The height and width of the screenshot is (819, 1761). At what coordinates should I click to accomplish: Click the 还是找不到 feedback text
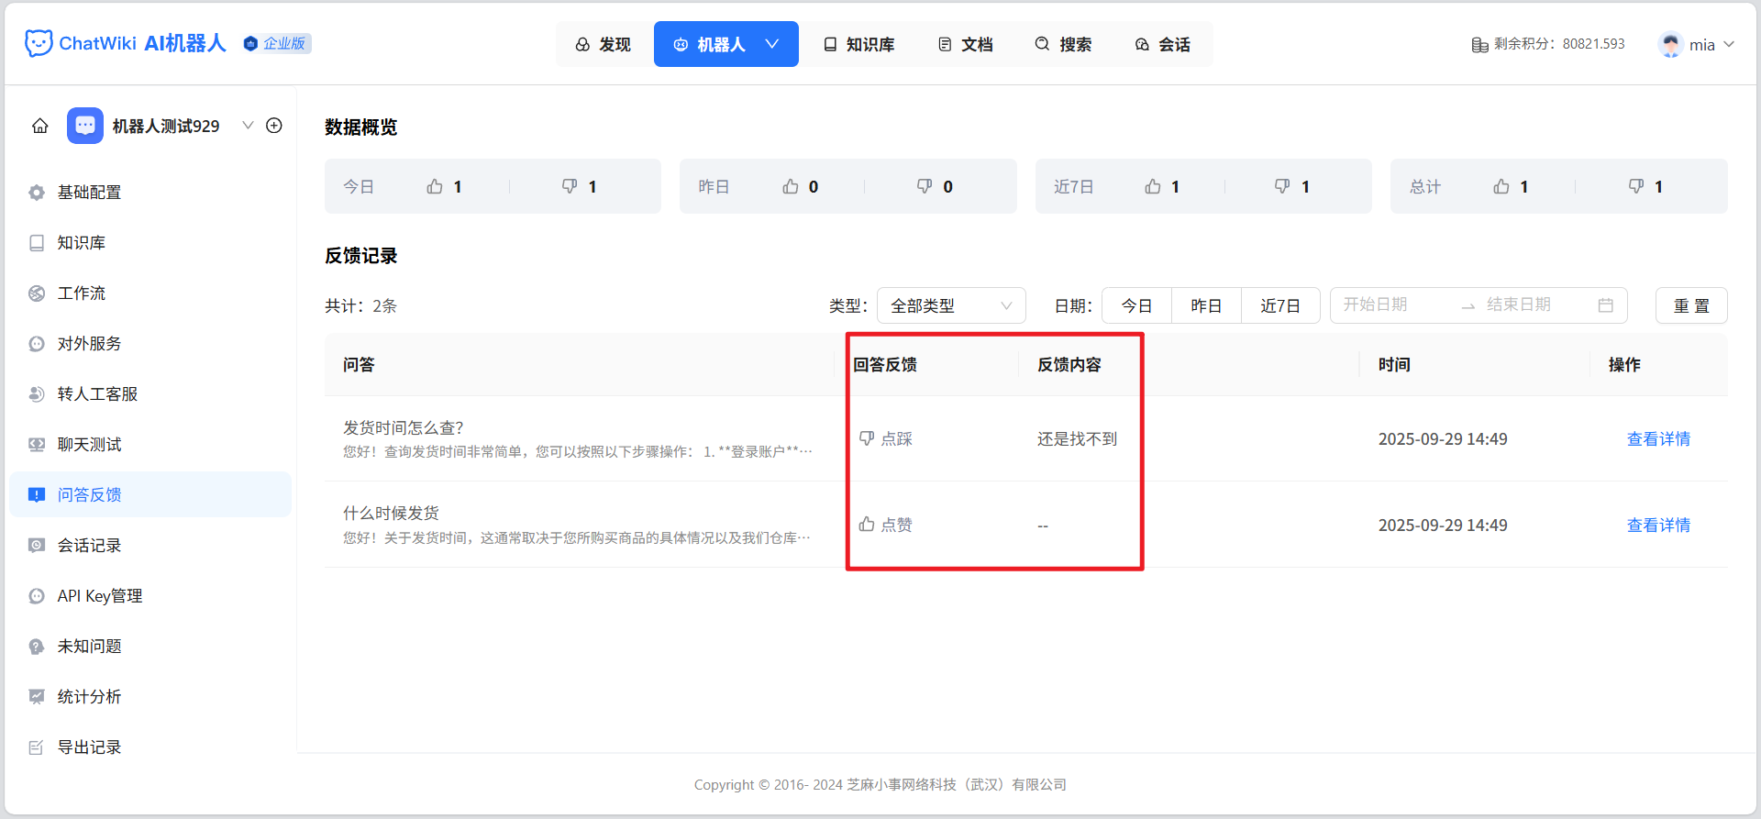pyautogui.click(x=1077, y=438)
